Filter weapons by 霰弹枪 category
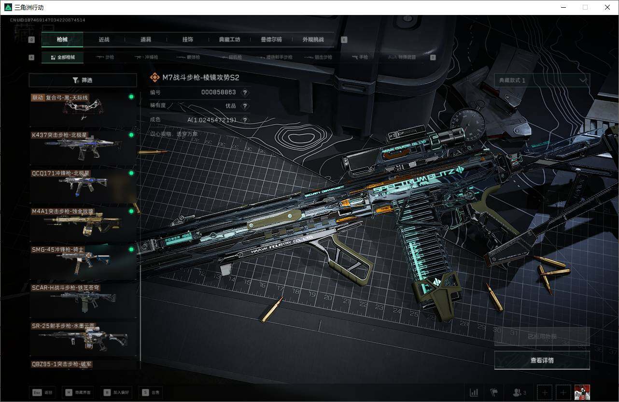619x402 pixels. pos(188,57)
